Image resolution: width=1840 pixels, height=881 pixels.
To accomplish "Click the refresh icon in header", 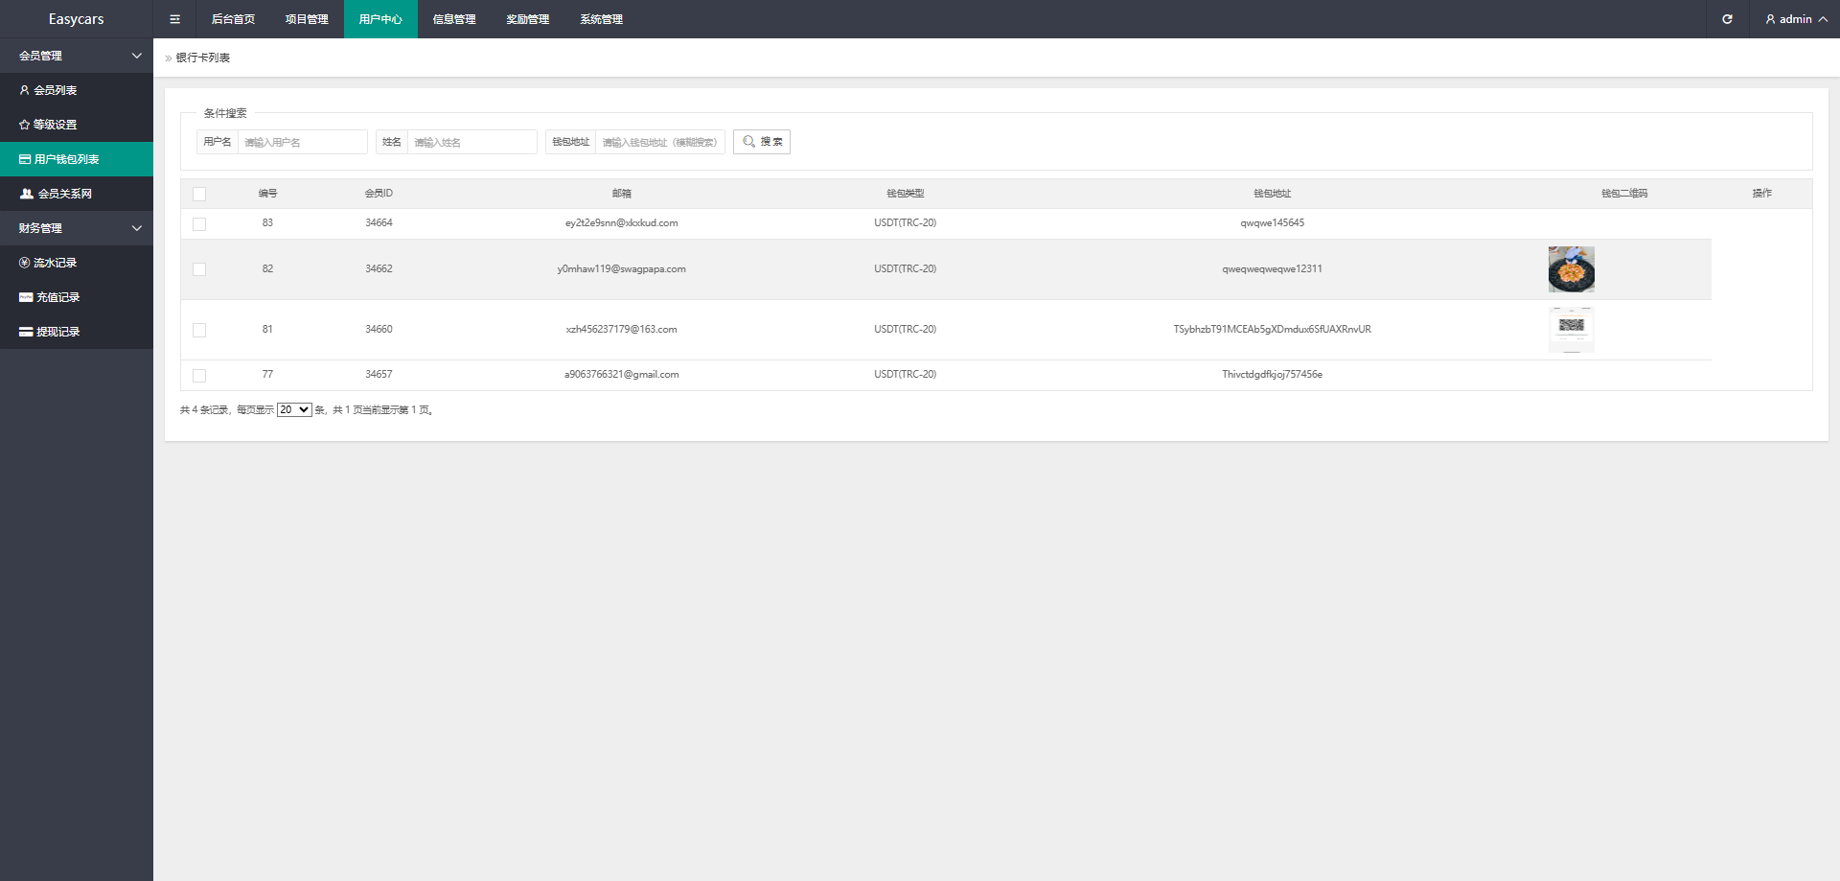I will [1727, 19].
